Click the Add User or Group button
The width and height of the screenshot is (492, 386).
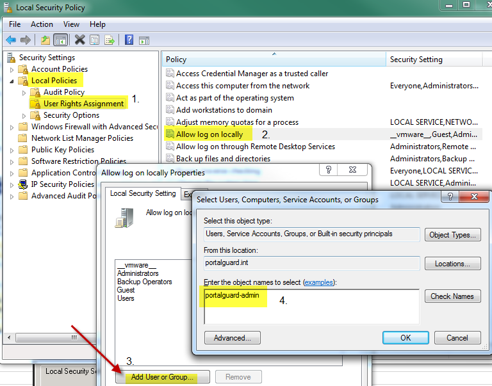(162, 377)
